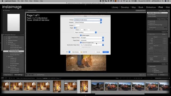Click the Wi-Fi status icon
This screenshot has height=96, width=171.
[x=124, y=1]
